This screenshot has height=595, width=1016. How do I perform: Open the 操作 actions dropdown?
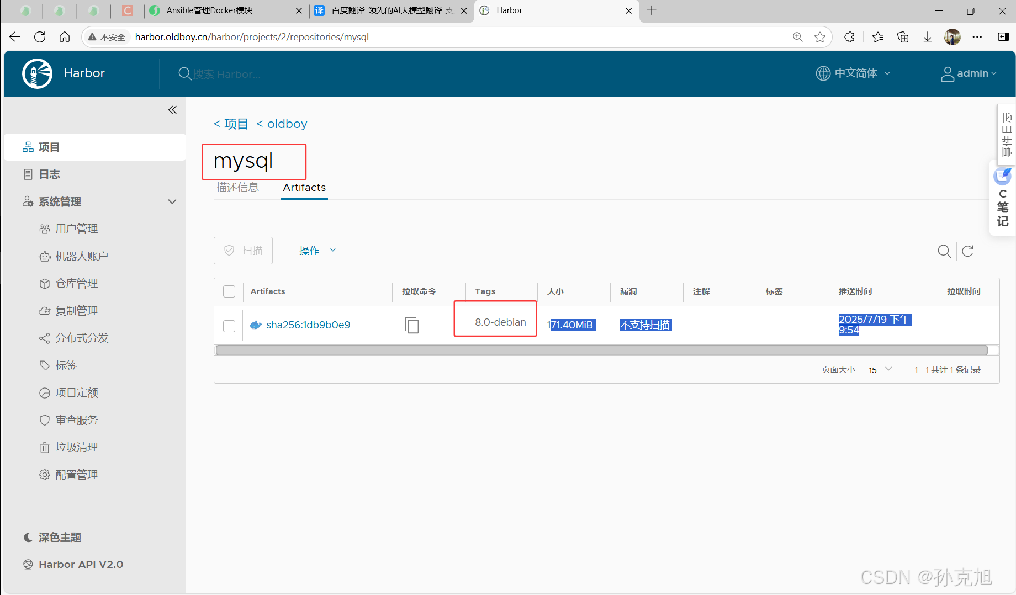tap(317, 251)
